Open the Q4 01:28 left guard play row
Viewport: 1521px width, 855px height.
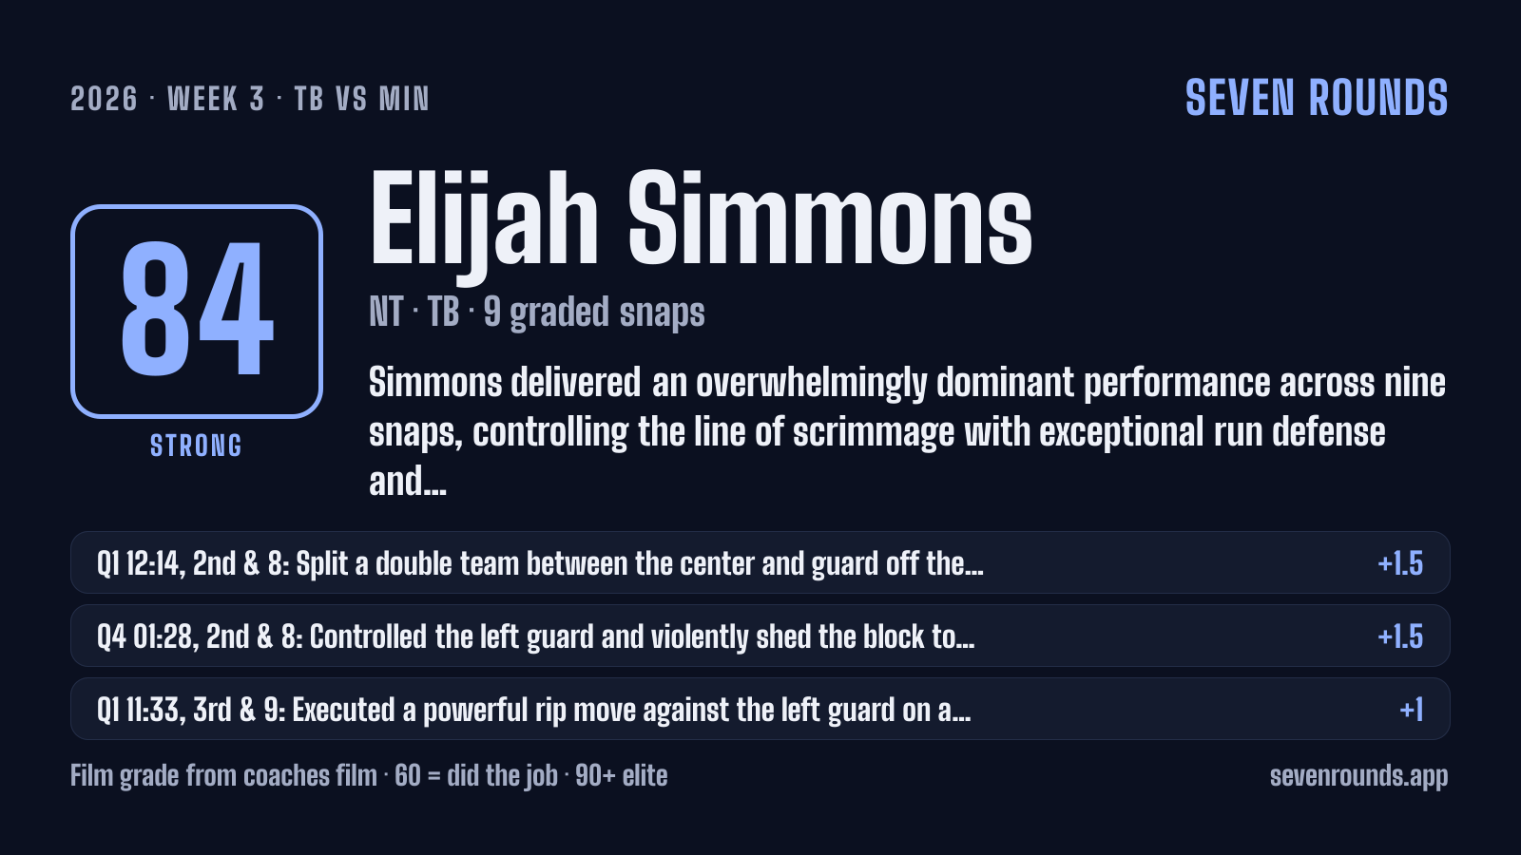[x=760, y=636]
